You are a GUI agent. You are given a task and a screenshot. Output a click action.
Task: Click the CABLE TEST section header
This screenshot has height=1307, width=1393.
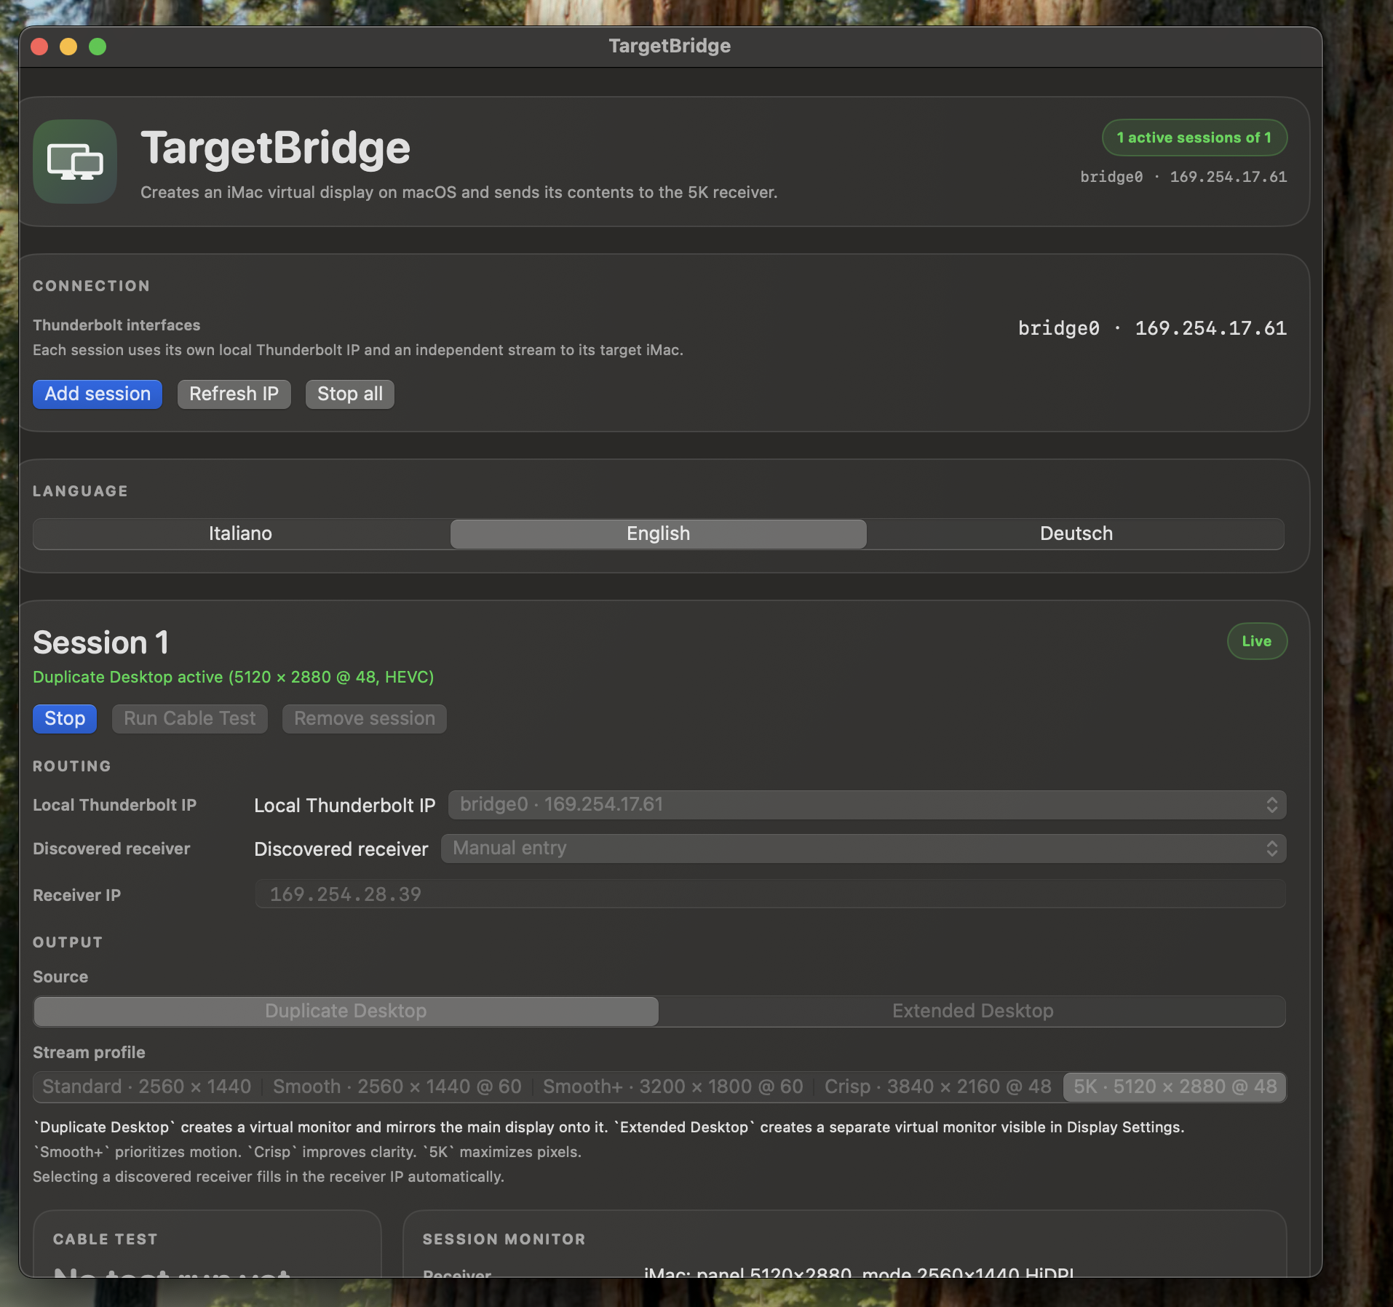pos(106,1239)
